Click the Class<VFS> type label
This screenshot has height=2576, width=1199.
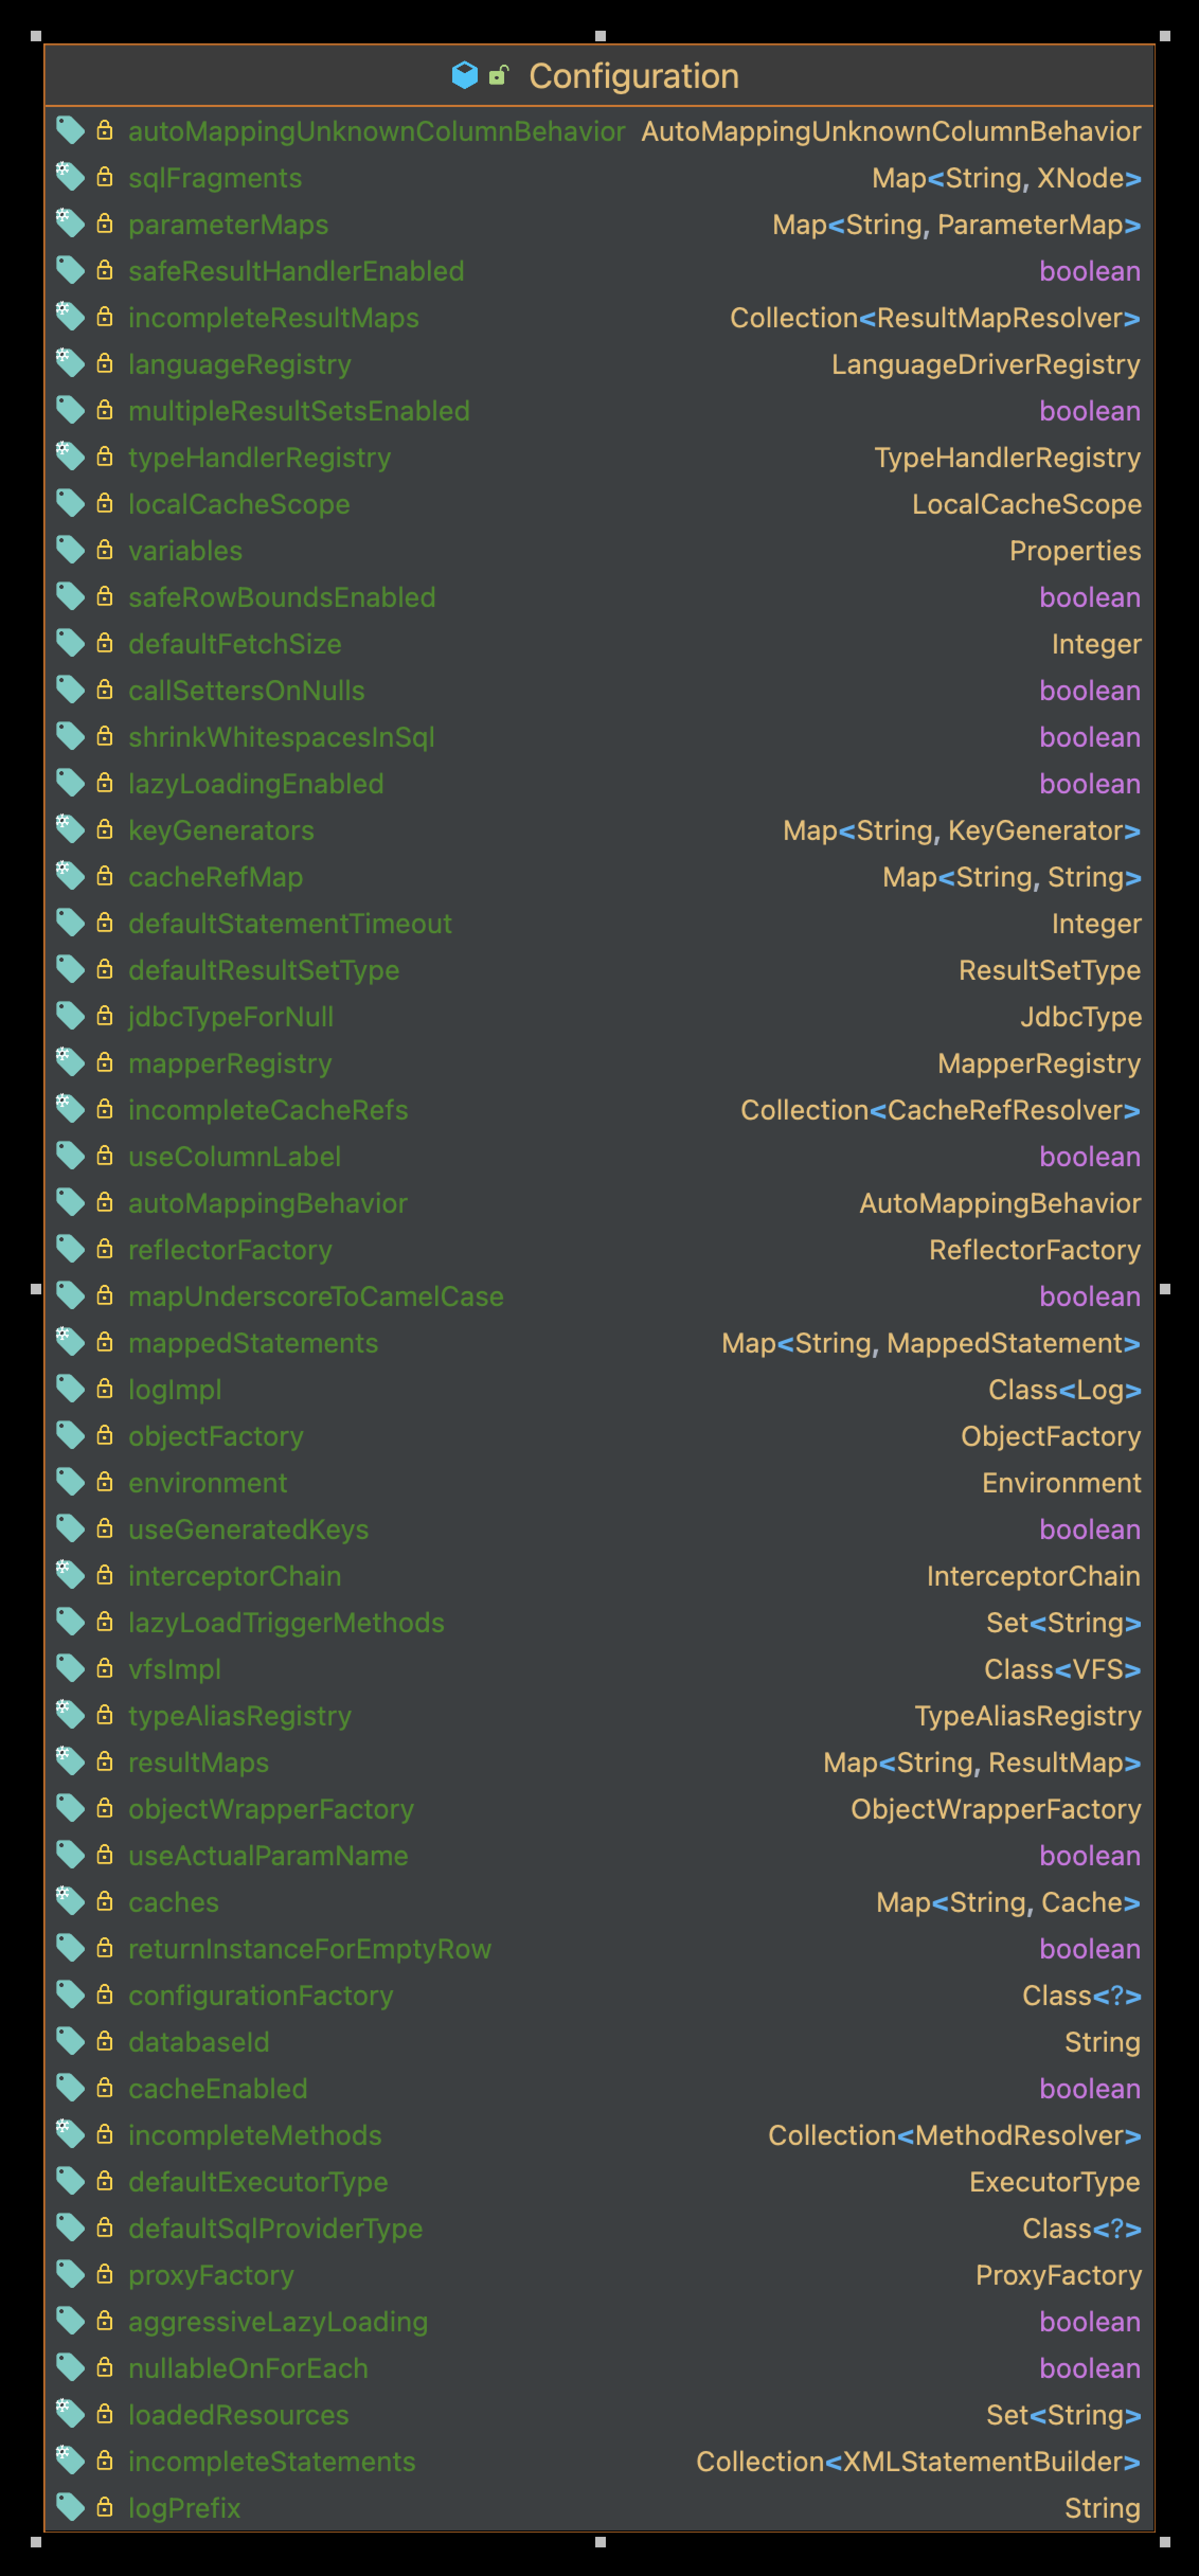(1063, 1669)
